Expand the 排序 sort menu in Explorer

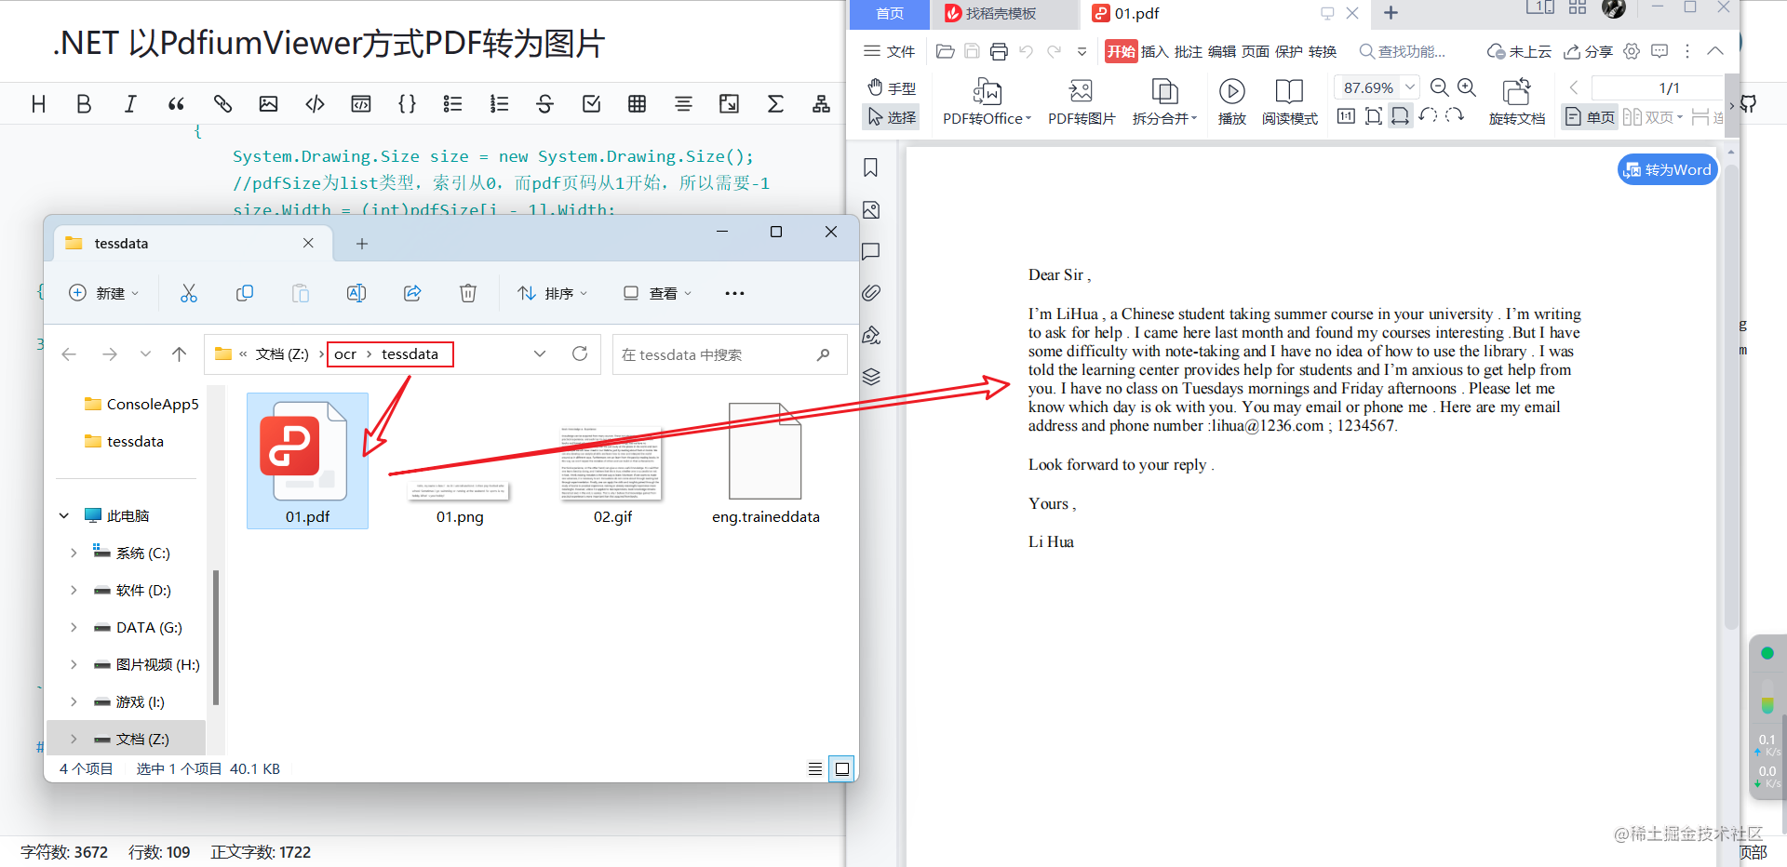click(x=552, y=293)
